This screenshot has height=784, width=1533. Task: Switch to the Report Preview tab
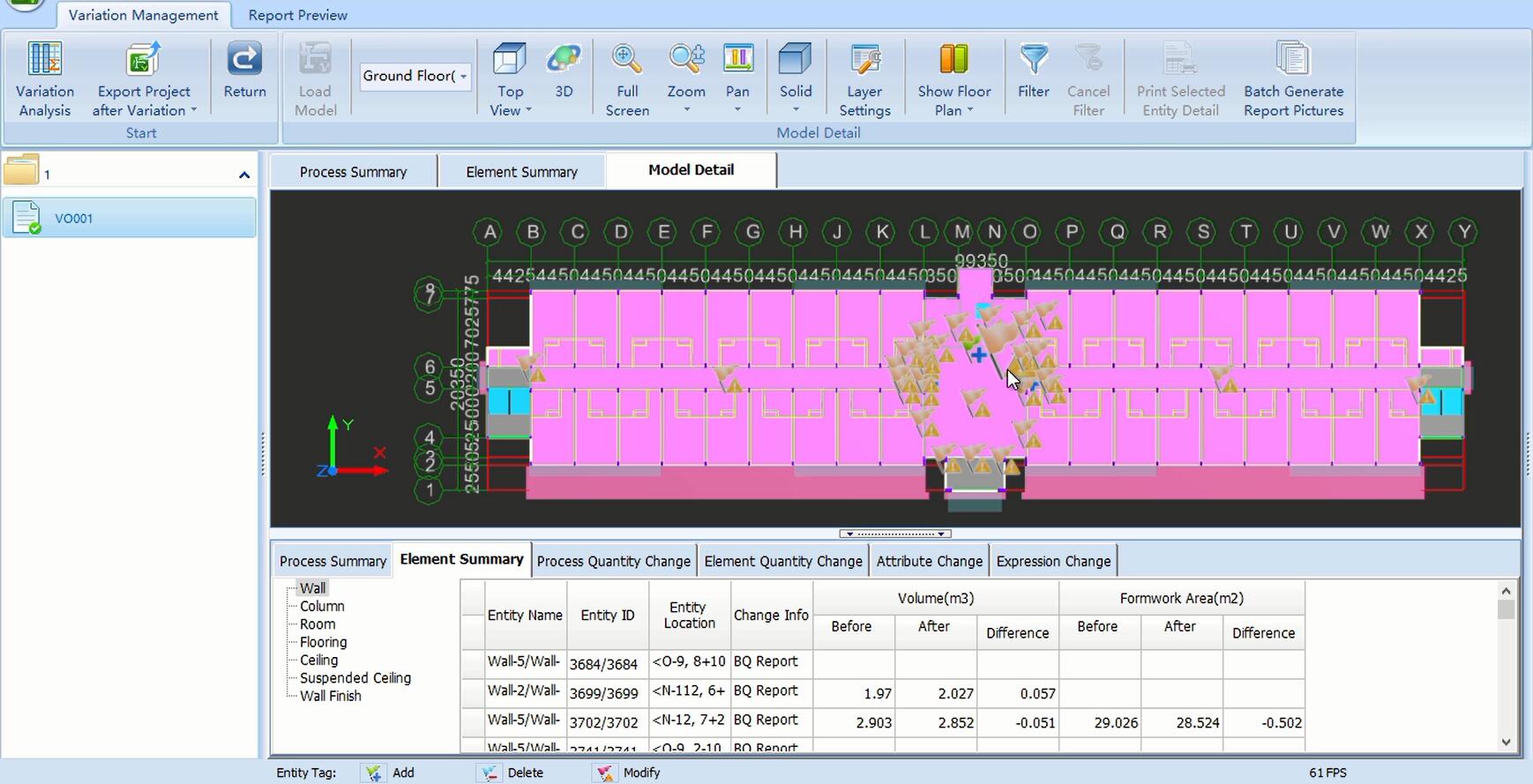[297, 15]
